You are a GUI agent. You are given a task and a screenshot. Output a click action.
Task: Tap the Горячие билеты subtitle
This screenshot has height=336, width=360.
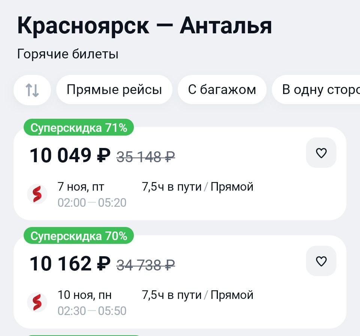click(68, 54)
